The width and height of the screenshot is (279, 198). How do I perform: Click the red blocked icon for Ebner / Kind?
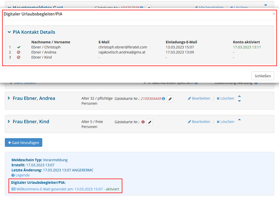[19, 58]
